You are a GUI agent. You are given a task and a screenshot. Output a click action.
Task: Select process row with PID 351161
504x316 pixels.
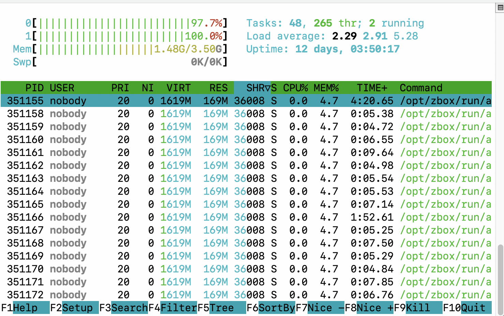point(246,153)
